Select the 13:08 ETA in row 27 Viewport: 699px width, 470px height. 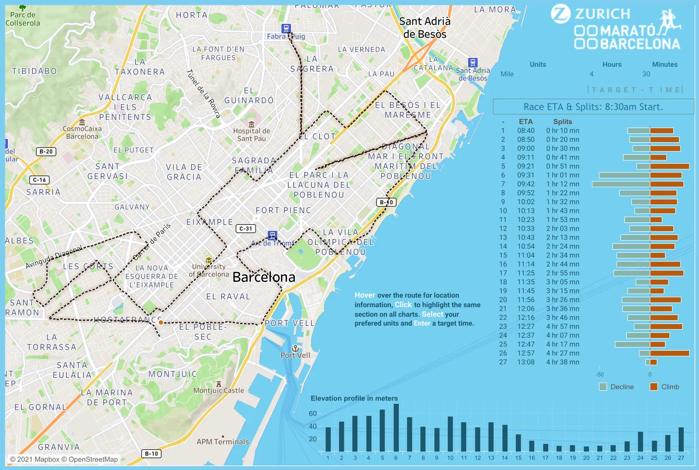pyautogui.click(x=526, y=362)
